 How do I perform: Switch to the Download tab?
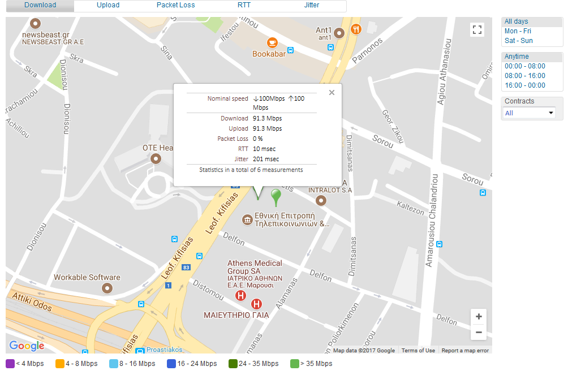click(40, 6)
